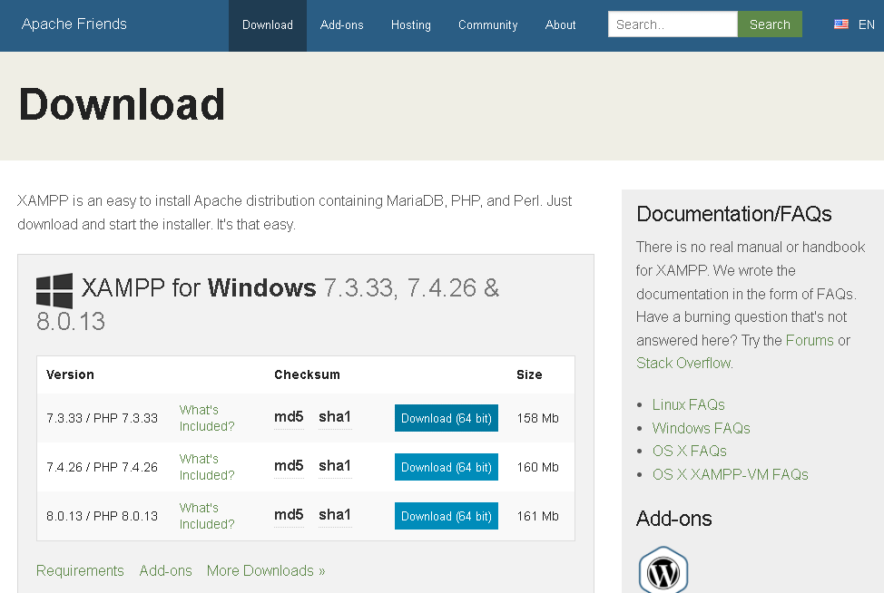Click the WordPress add-on icon

[663, 570]
